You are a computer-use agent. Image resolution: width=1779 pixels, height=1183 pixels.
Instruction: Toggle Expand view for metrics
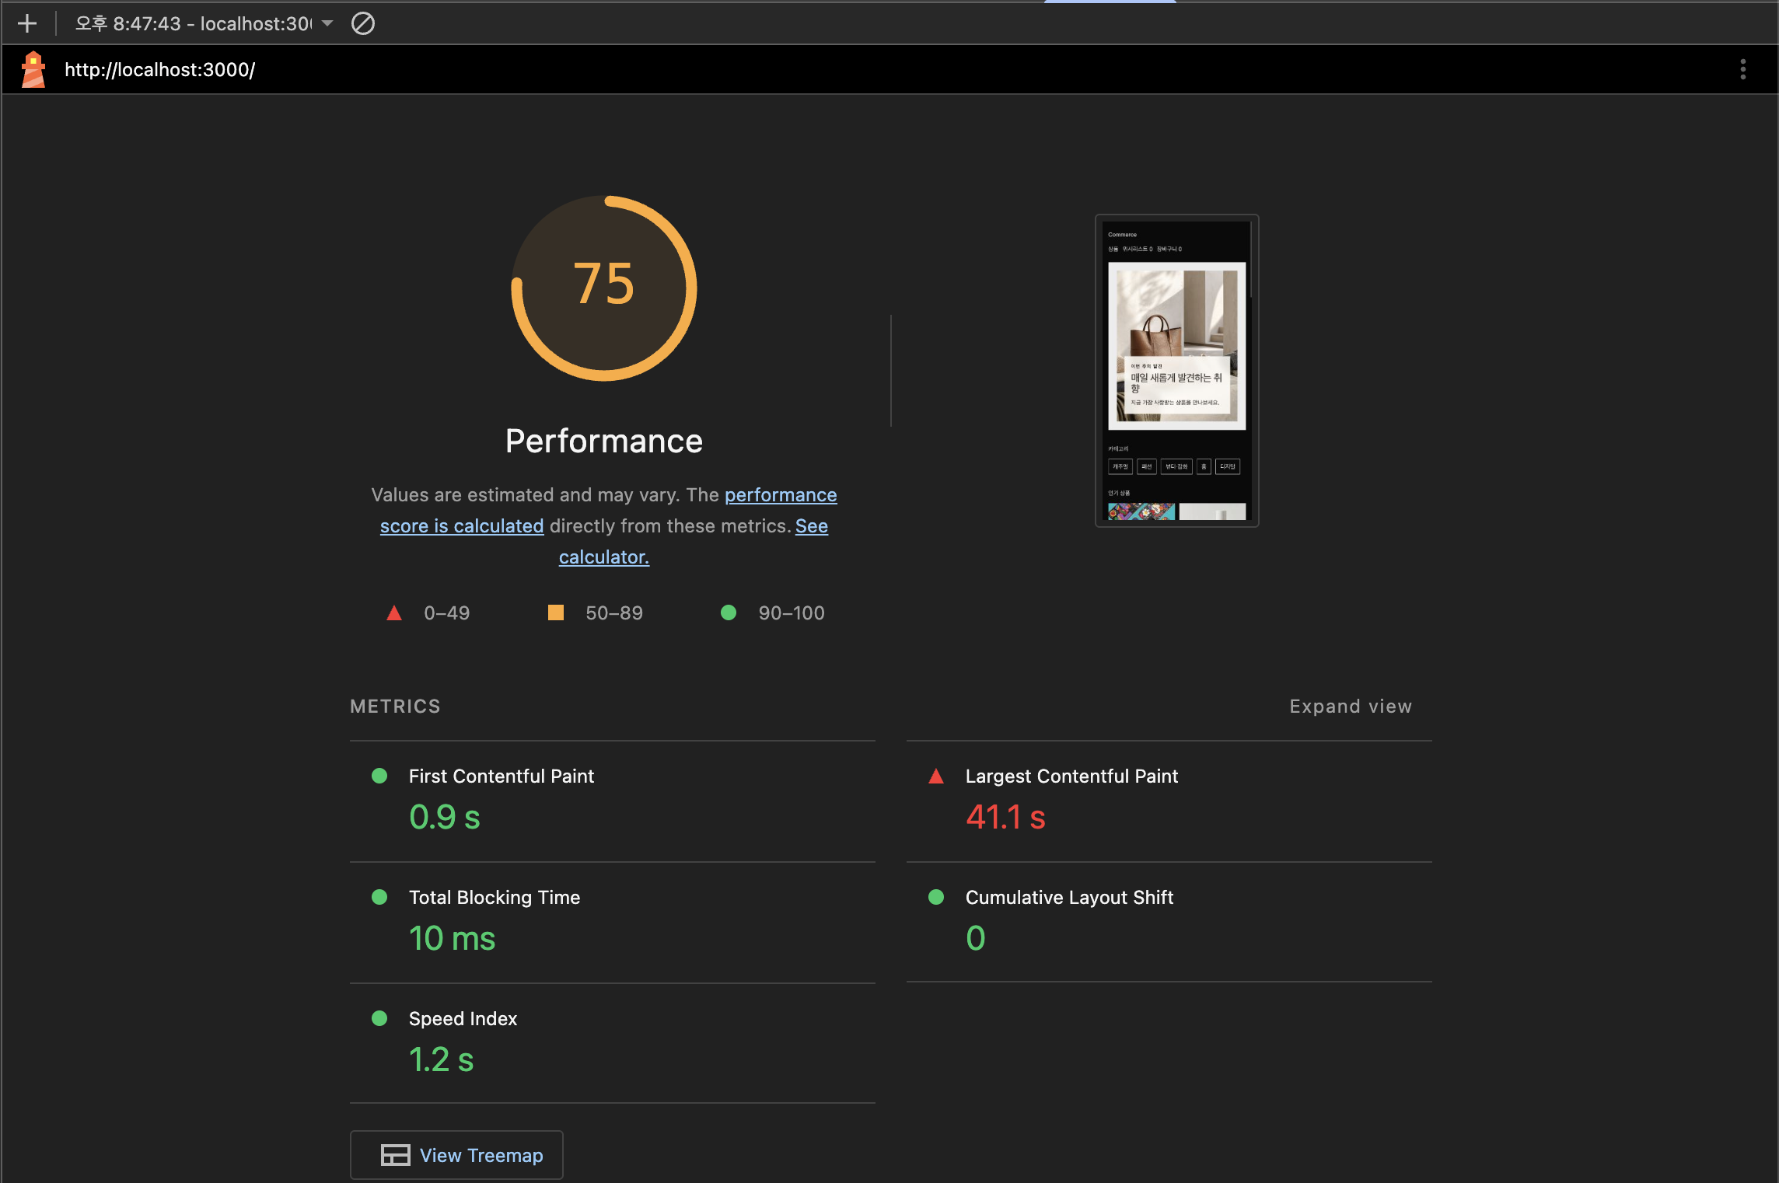1351,707
